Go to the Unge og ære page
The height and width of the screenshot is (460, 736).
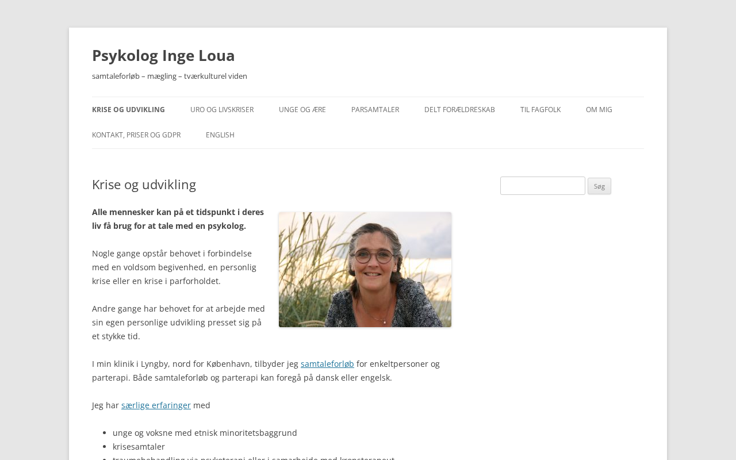[302, 110]
